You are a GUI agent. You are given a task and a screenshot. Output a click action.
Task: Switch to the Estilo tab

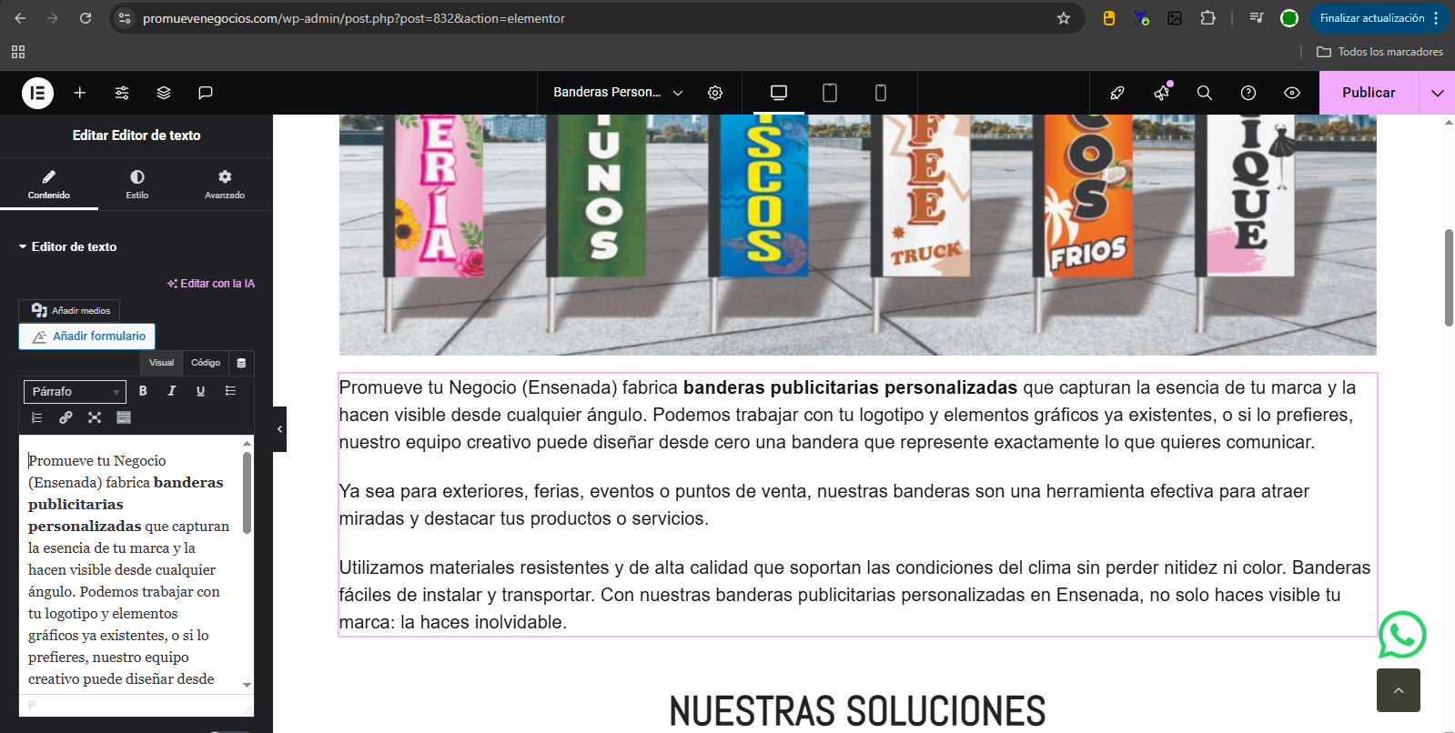[136, 184]
